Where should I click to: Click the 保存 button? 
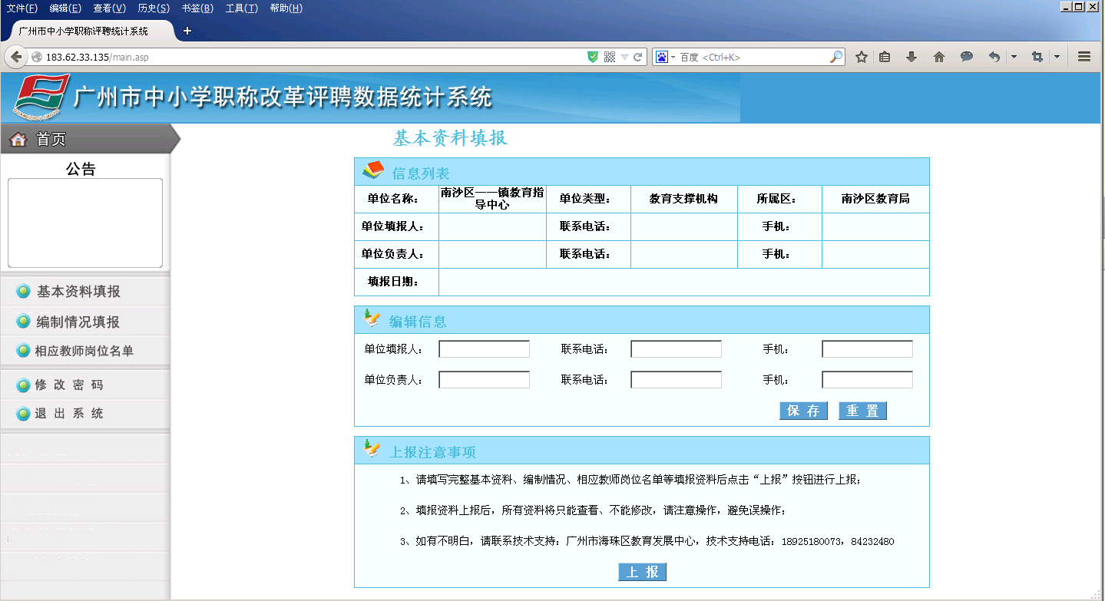click(x=803, y=411)
